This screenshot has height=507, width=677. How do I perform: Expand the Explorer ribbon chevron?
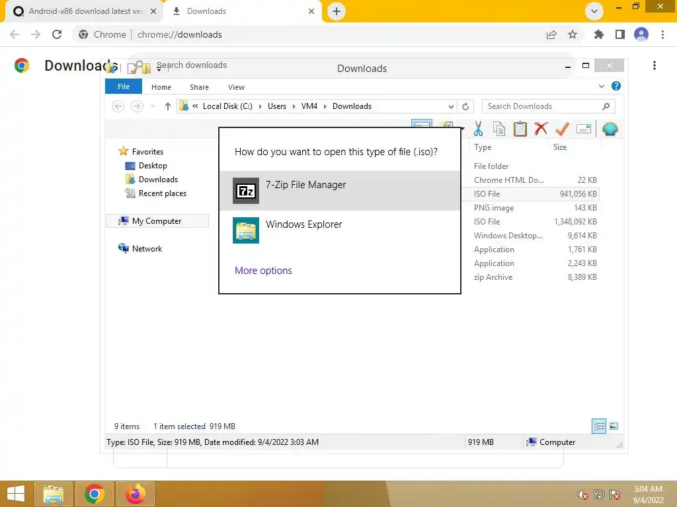[x=602, y=86]
